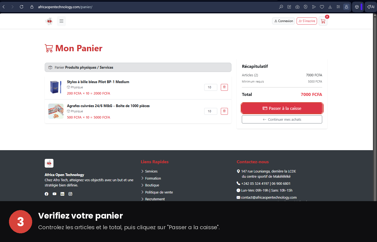View site security lock info

click(x=32, y=7)
